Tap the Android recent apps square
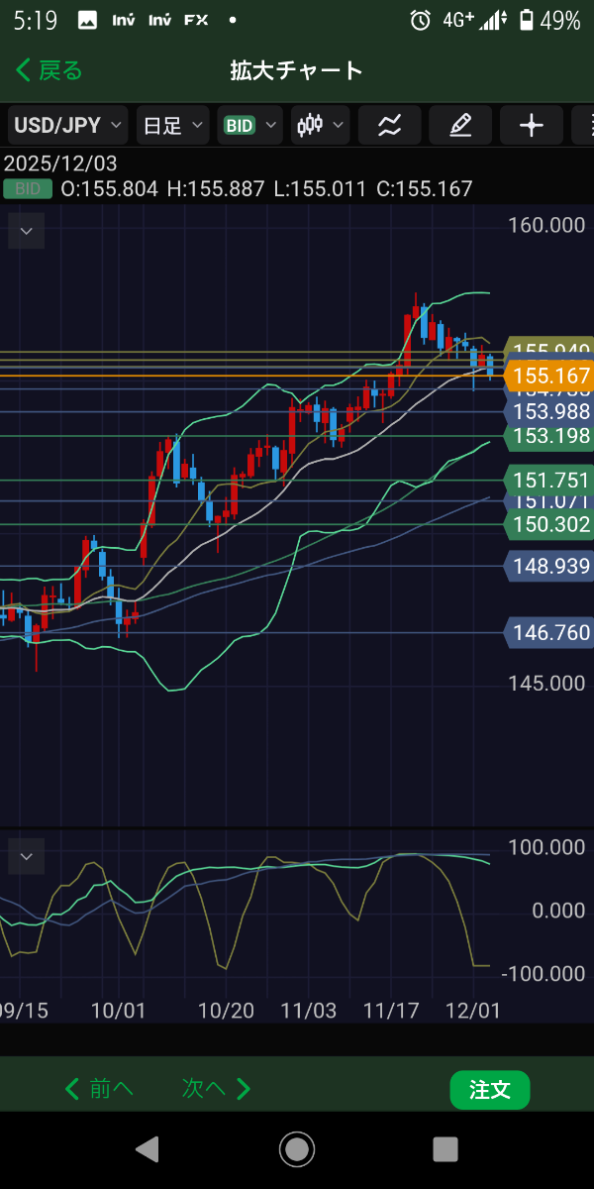 [x=445, y=1148]
